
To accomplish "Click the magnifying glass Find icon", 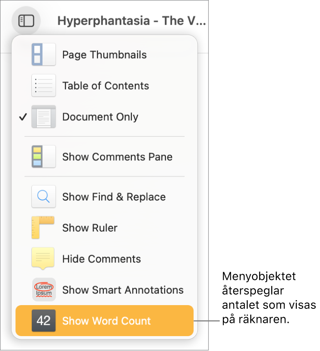I will [x=43, y=197].
